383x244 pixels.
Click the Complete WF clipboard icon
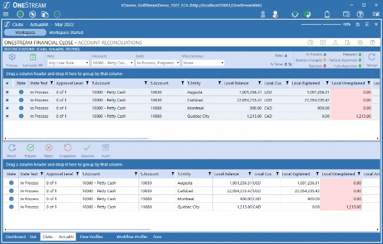pyautogui.click(x=33, y=57)
